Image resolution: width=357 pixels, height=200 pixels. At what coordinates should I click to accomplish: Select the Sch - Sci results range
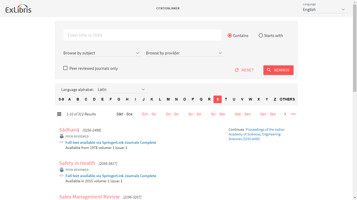tap(149, 114)
